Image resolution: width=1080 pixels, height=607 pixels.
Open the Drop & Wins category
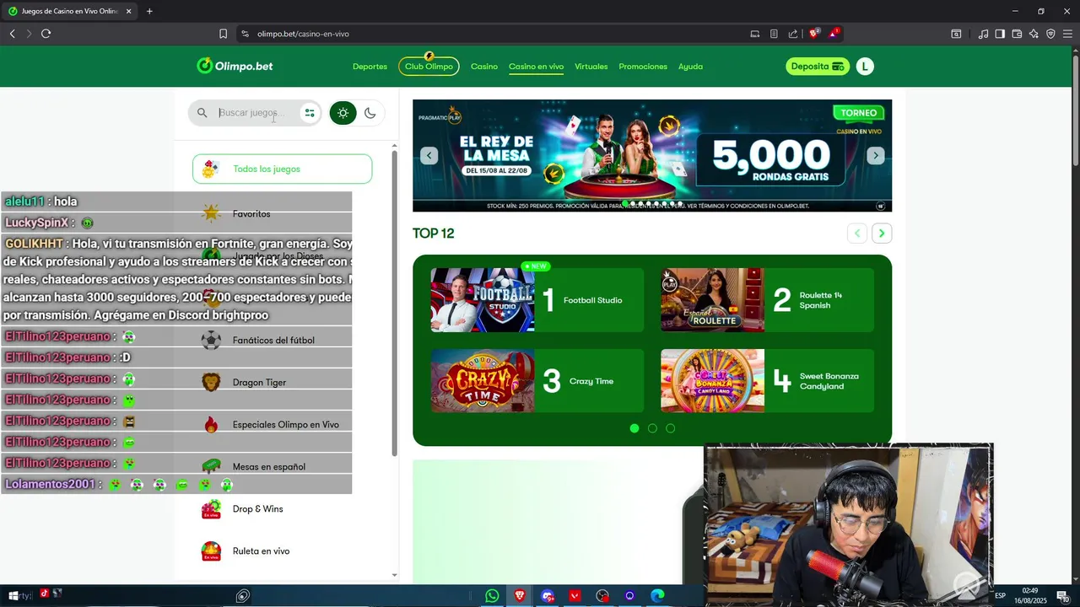pos(257,509)
